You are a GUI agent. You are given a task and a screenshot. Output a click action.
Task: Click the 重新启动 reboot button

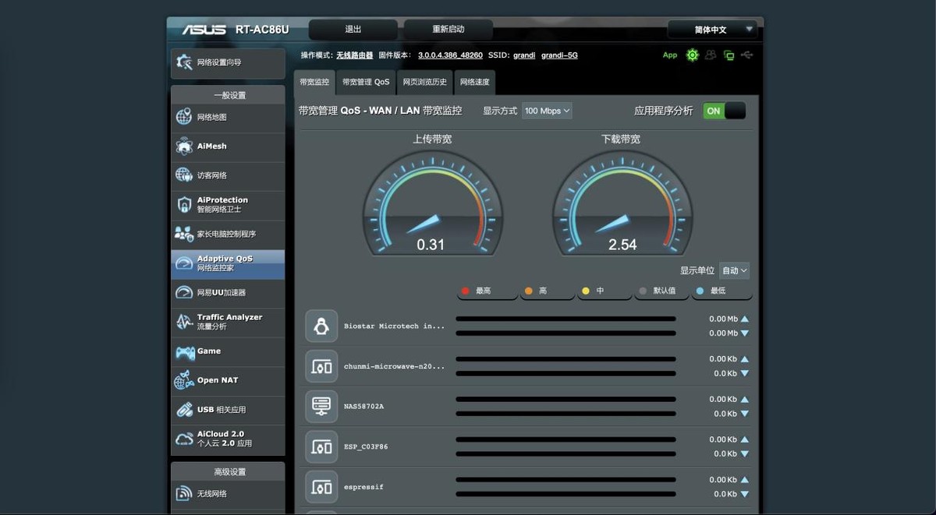pyautogui.click(x=448, y=30)
